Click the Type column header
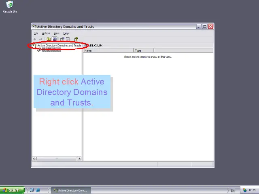The image size is (259, 194). click(x=144, y=51)
